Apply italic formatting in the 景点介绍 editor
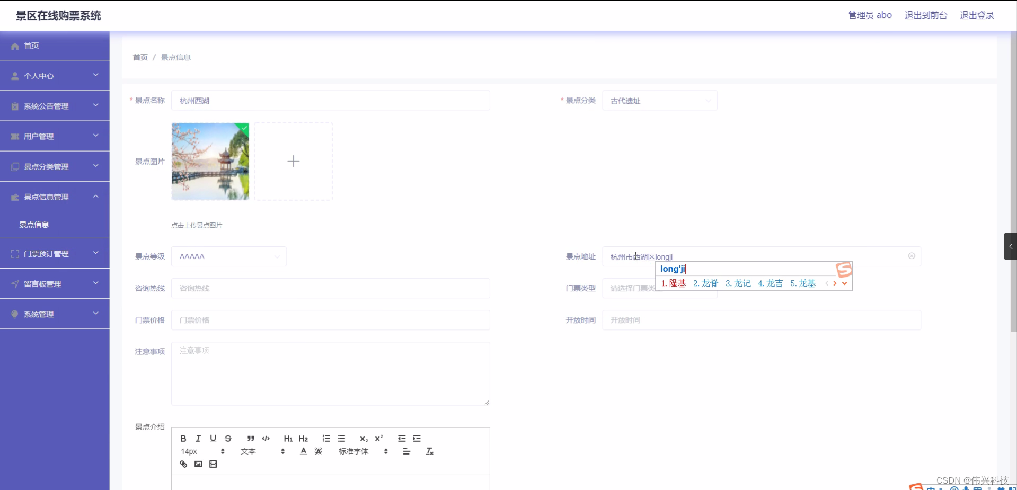 198,439
